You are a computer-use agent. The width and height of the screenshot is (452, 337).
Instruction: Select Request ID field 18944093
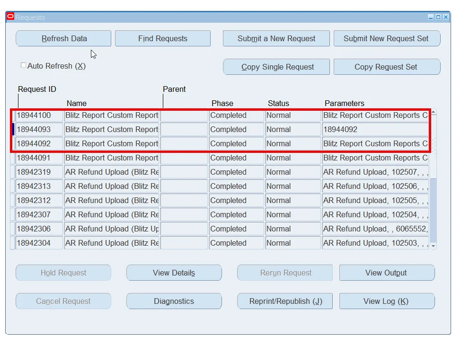pyautogui.click(x=39, y=129)
